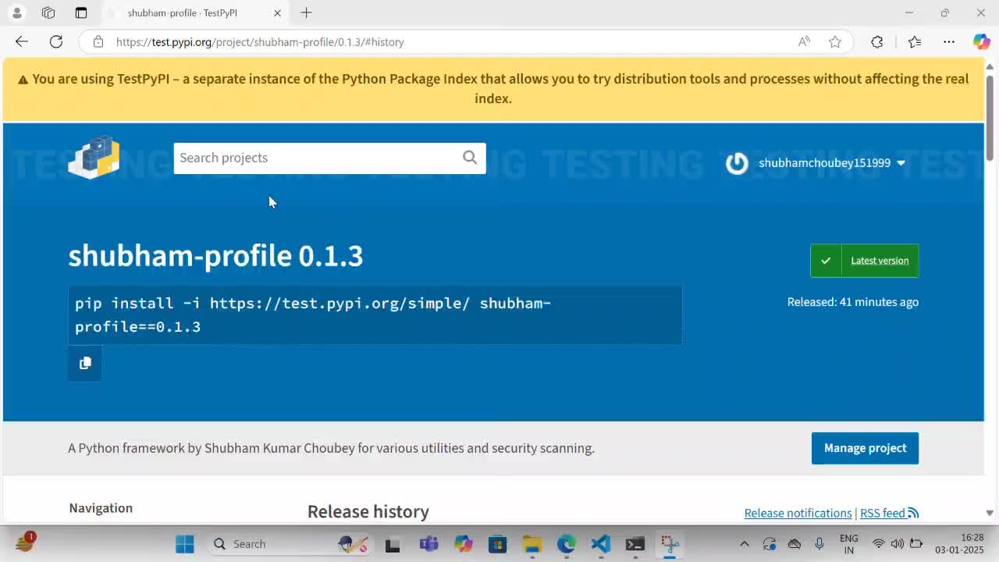The image size is (999, 562).
Task: Launch Microsoft Teams from taskbar
Action: pos(428,544)
